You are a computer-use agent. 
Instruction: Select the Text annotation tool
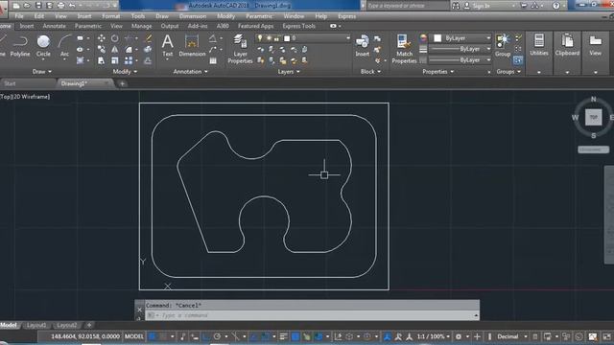point(168,46)
